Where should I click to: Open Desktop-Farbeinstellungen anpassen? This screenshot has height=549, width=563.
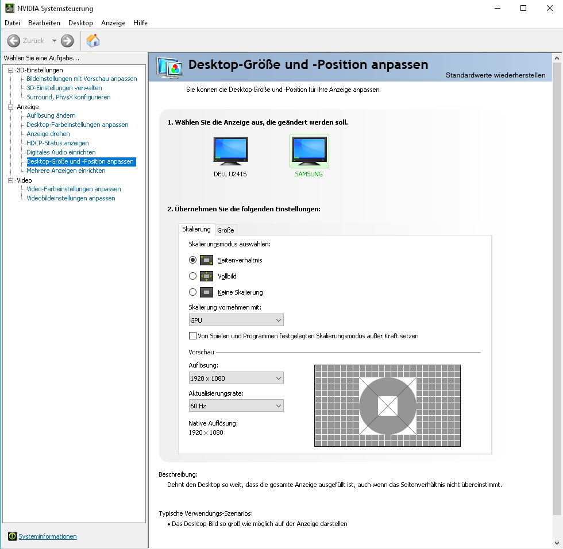[x=78, y=125]
